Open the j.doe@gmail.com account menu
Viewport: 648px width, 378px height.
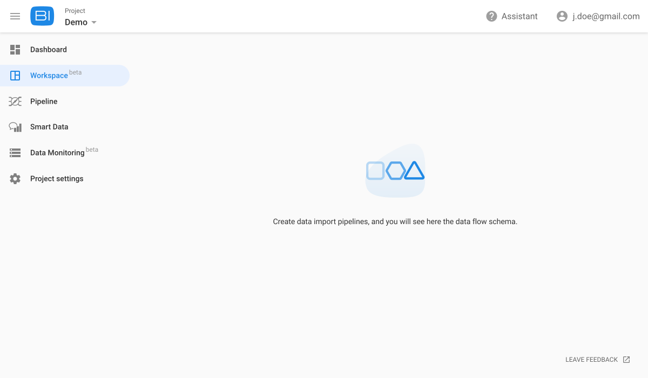[x=606, y=16]
